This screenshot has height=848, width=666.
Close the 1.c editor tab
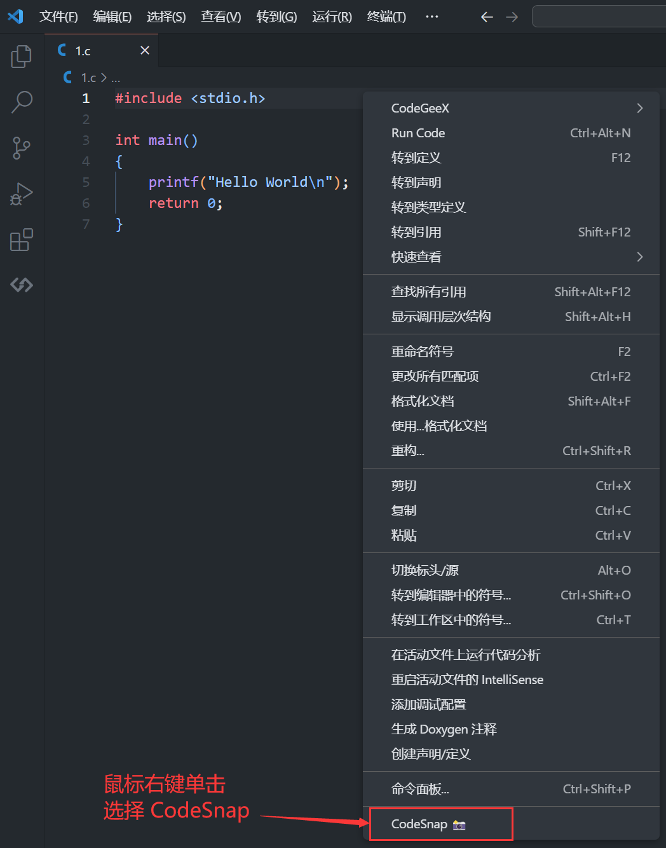click(145, 50)
